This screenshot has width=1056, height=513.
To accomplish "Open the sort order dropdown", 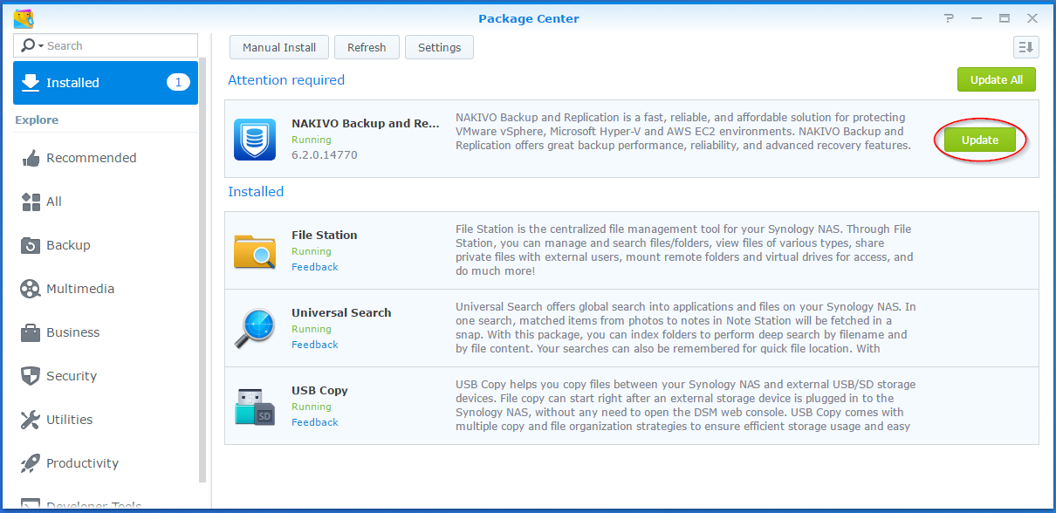I will click(x=1026, y=47).
